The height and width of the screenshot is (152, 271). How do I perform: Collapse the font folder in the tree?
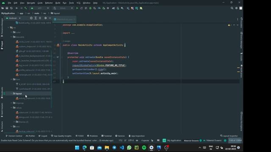pyautogui.click(x=11, y=79)
